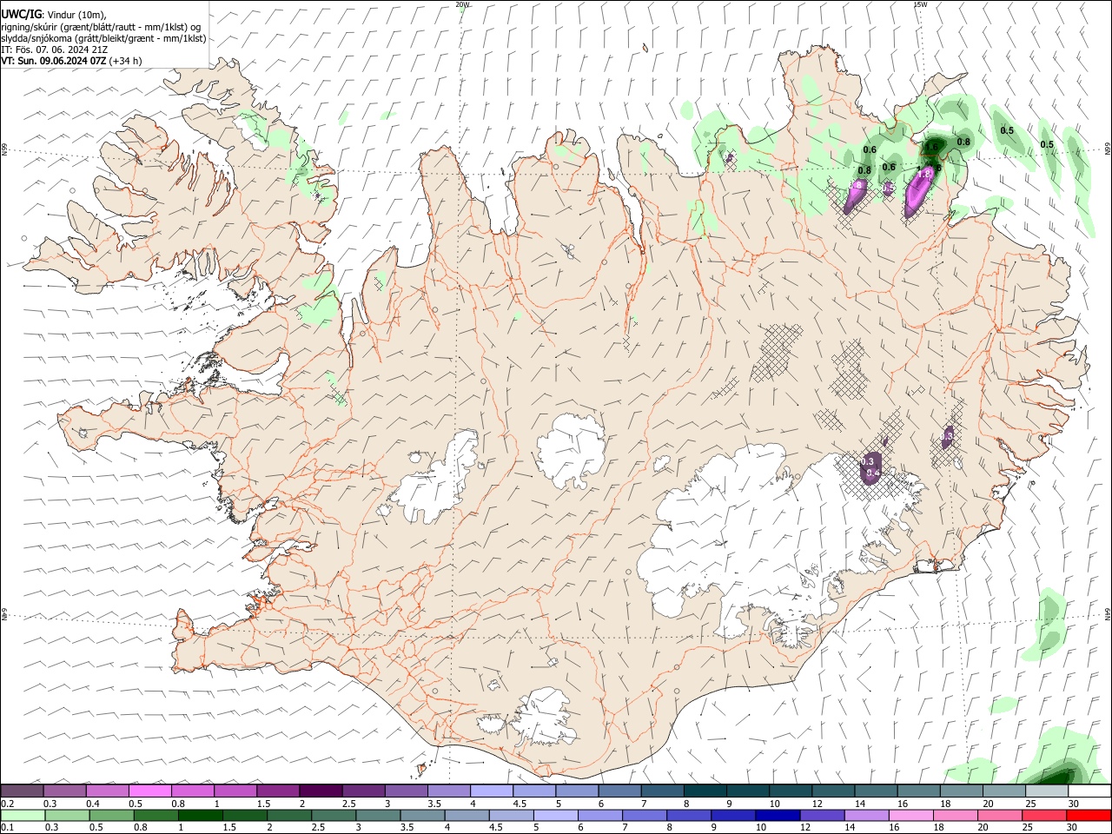This screenshot has height=834, width=1112.
Task: Select the darkest purple swatch between 2 and 2.5, upper scale
Action: coord(320,791)
